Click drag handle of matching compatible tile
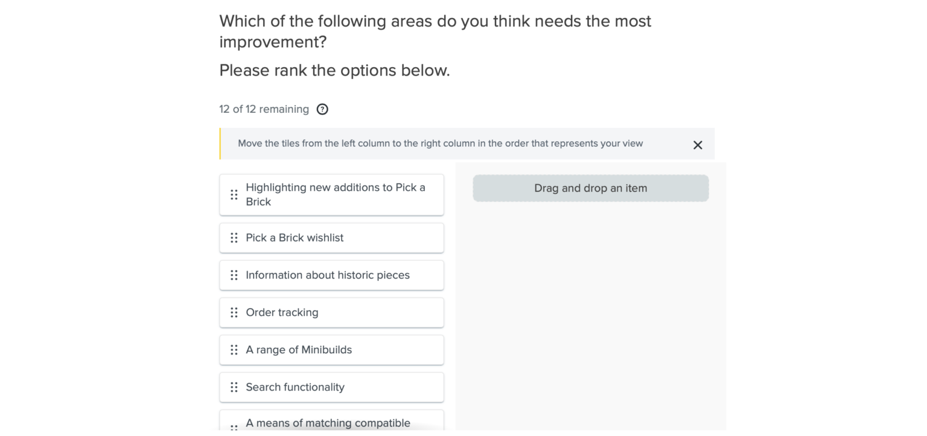This screenshot has width=927, height=436. point(234,426)
